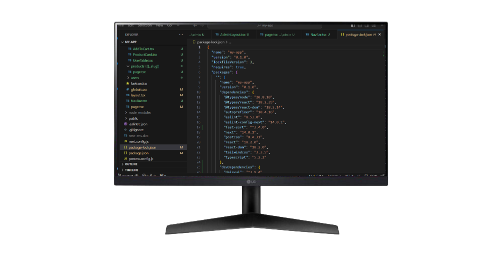Open ProductCard.tsx in the explorer
502x257 pixels.
[x=153, y=55]
